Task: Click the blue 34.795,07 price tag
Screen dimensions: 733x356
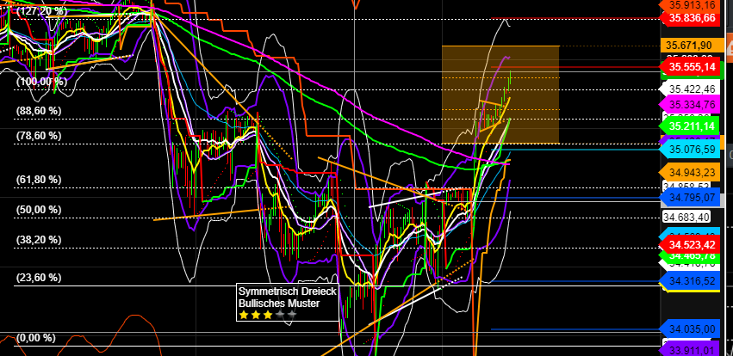Action: pyautogui.click(x=690, y=199)
